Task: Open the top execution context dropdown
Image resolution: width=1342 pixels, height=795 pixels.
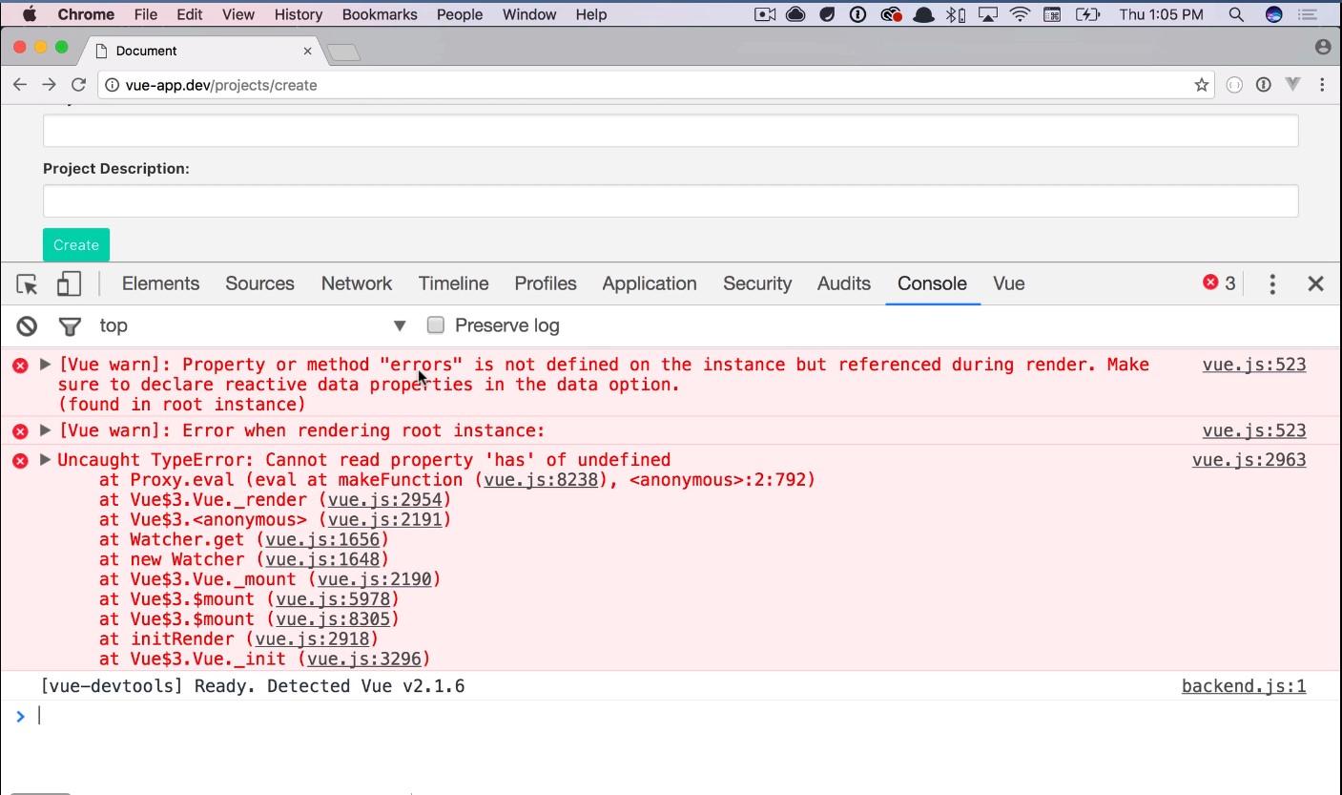Action: coord(253,325)
